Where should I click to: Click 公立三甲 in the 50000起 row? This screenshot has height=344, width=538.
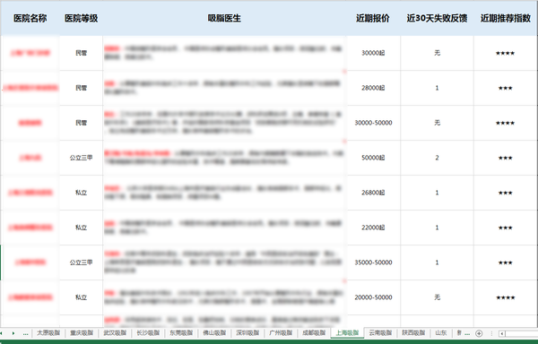coord(82,158)
